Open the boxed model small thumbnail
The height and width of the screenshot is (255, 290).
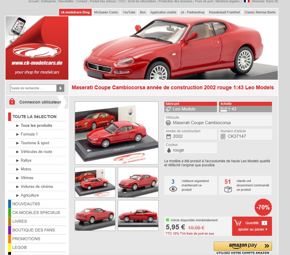coord(95,182)
